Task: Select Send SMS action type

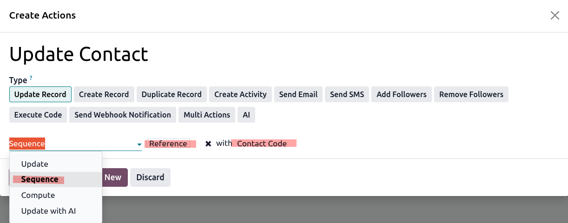Action: pos(347,94)
